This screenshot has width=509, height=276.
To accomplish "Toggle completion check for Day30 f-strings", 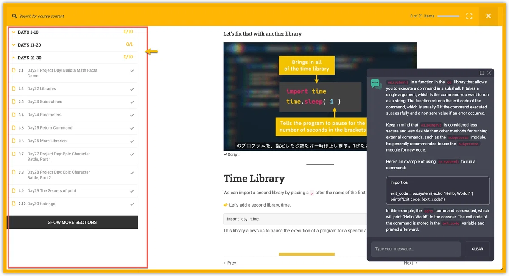I will (132, 204).
